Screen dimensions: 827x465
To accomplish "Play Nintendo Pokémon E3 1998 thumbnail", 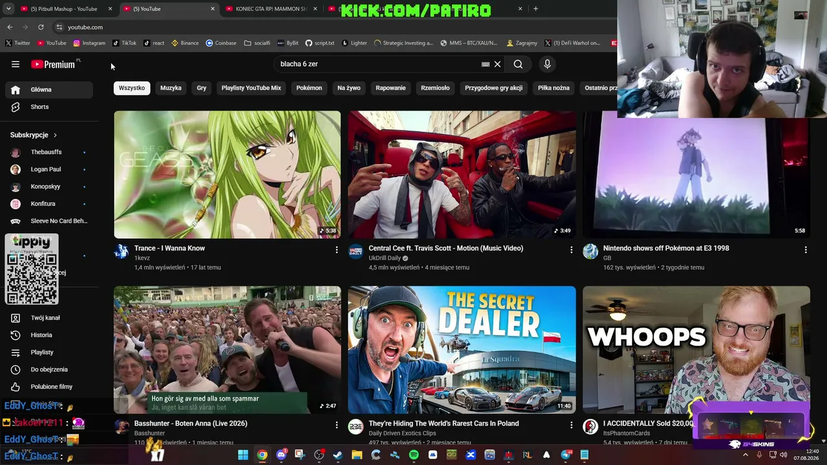I will pos(696,174).
